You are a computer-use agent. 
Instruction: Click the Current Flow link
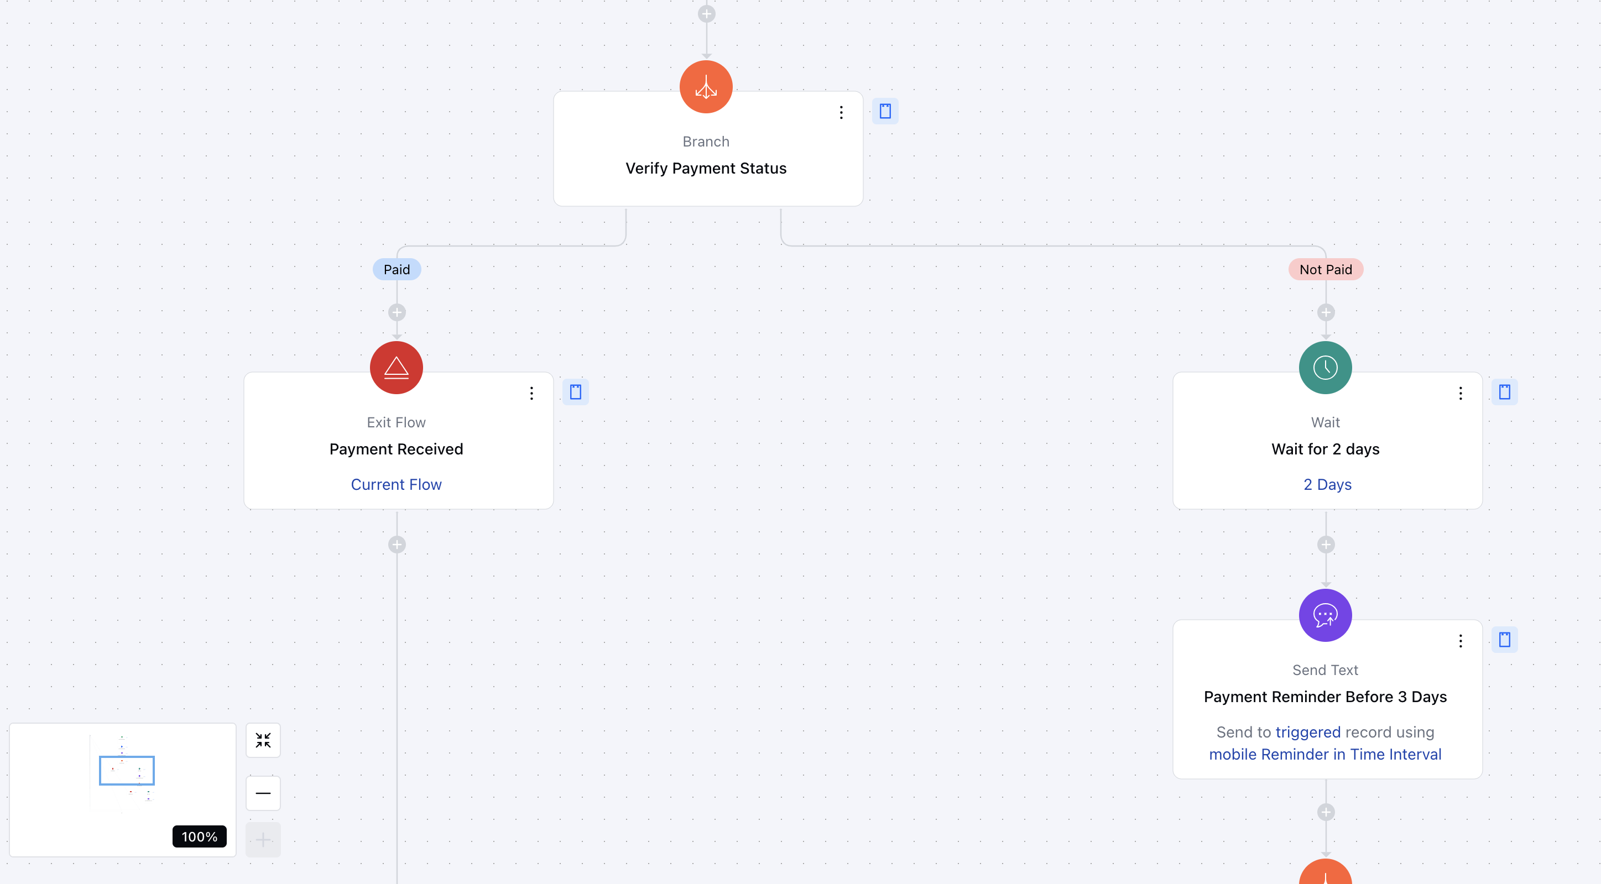[x=396, y=484]
